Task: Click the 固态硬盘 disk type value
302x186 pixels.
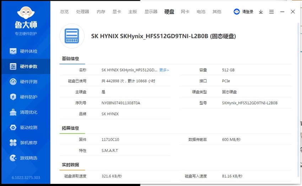Action: pyautogui.click(x=229, y=92)
